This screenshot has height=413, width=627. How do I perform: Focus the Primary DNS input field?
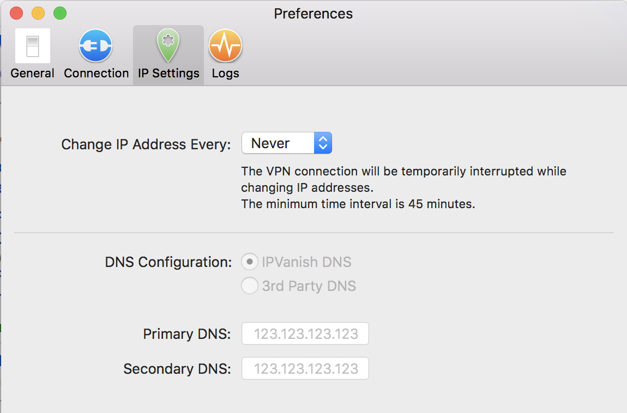pos(305,333)
